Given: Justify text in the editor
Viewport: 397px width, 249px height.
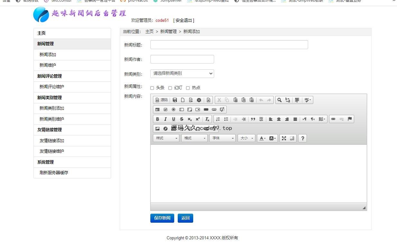Looking at the screenshot, I should tap(295, 119).
